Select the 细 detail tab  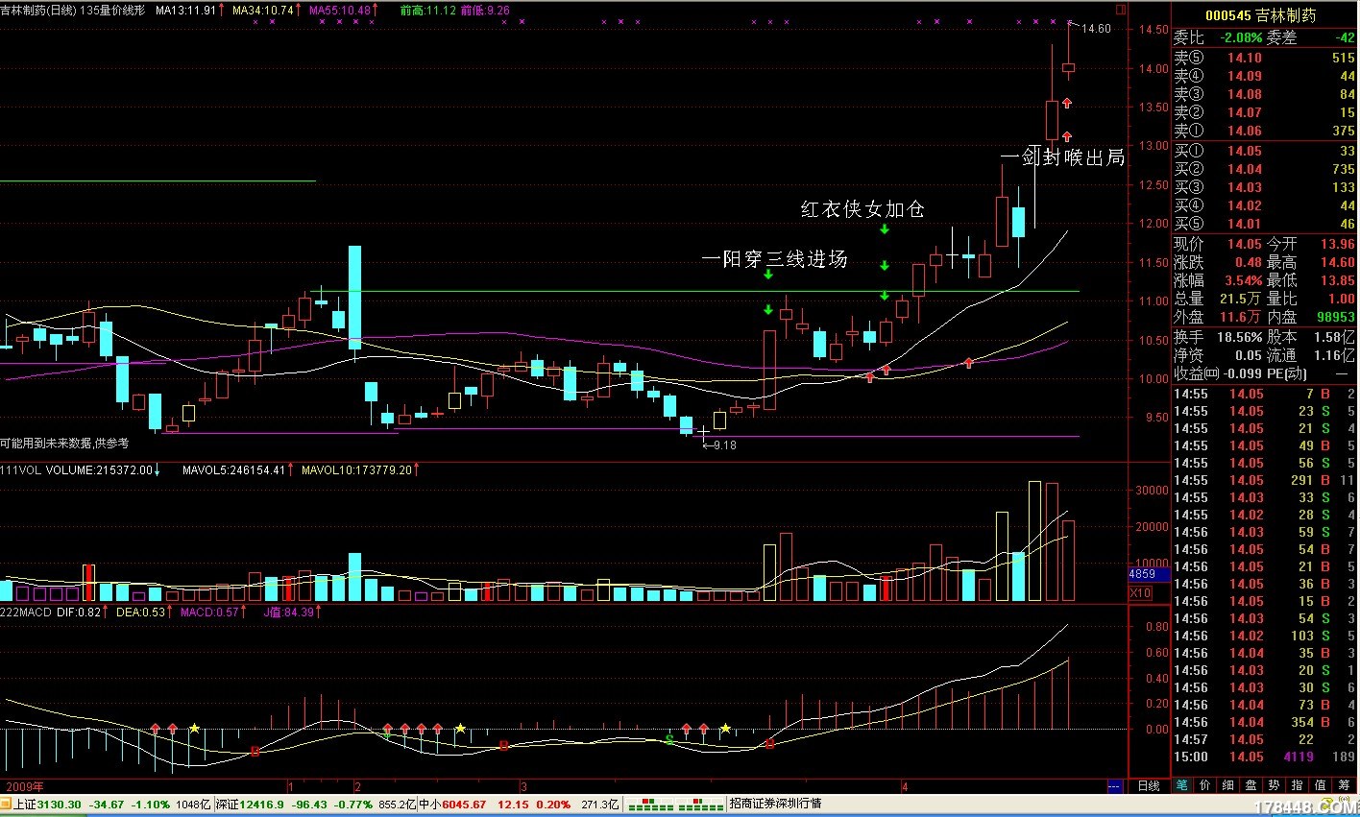click(1228, 785)
